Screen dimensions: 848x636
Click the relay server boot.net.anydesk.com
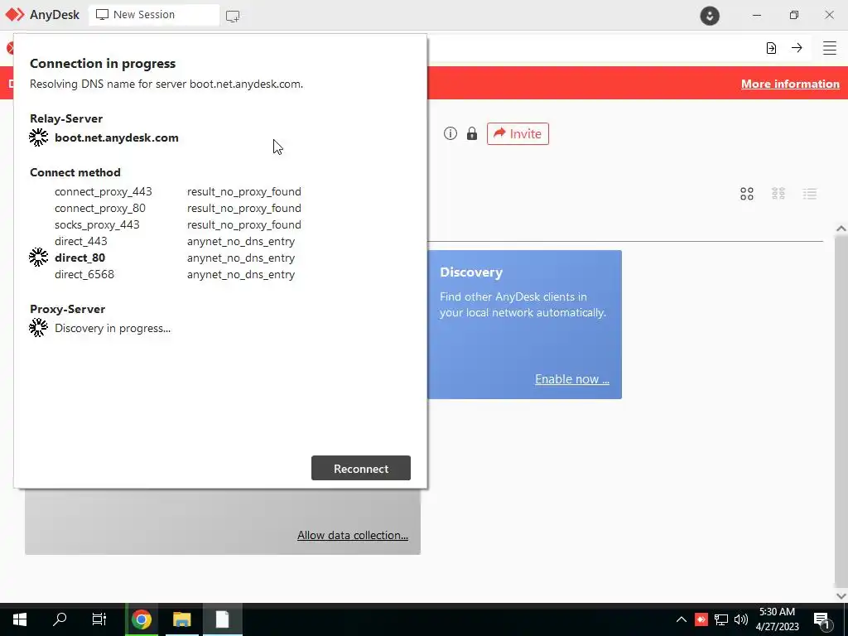[x=116, y=137]
